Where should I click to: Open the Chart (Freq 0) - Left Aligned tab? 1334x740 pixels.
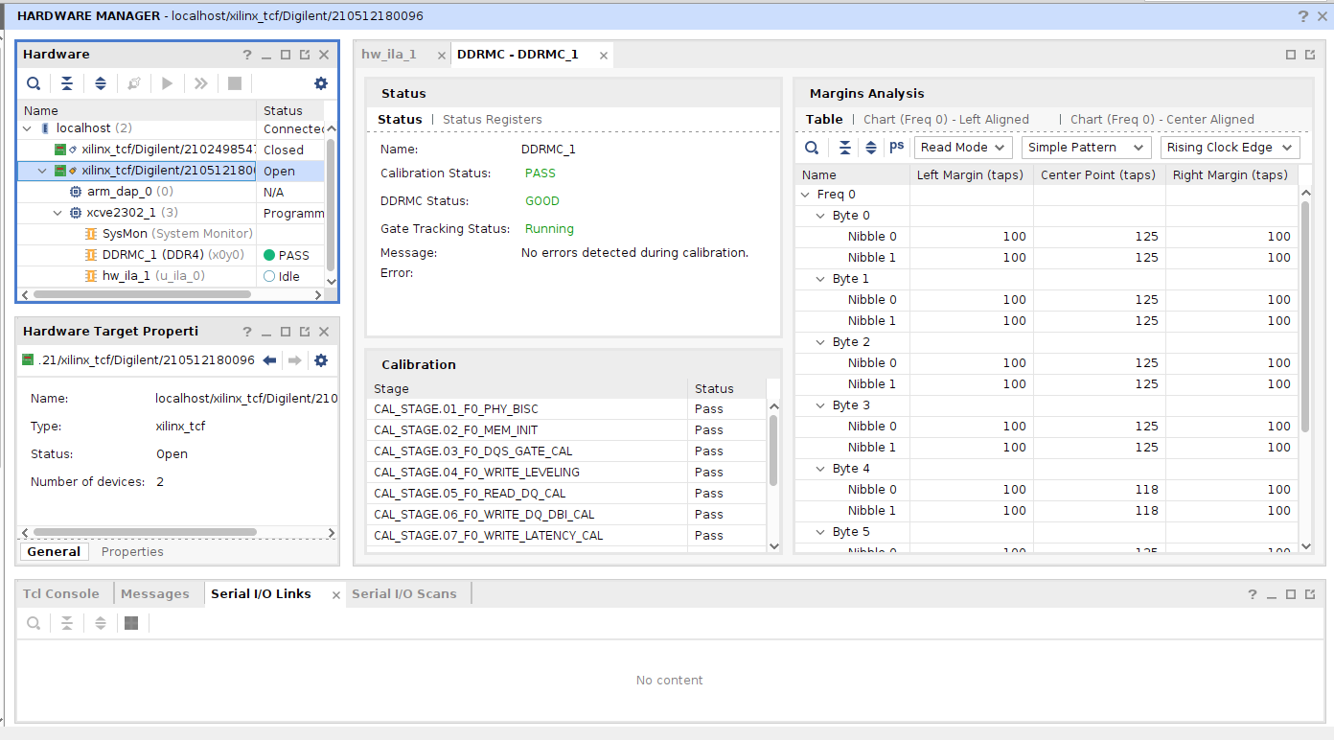point(946,120)
